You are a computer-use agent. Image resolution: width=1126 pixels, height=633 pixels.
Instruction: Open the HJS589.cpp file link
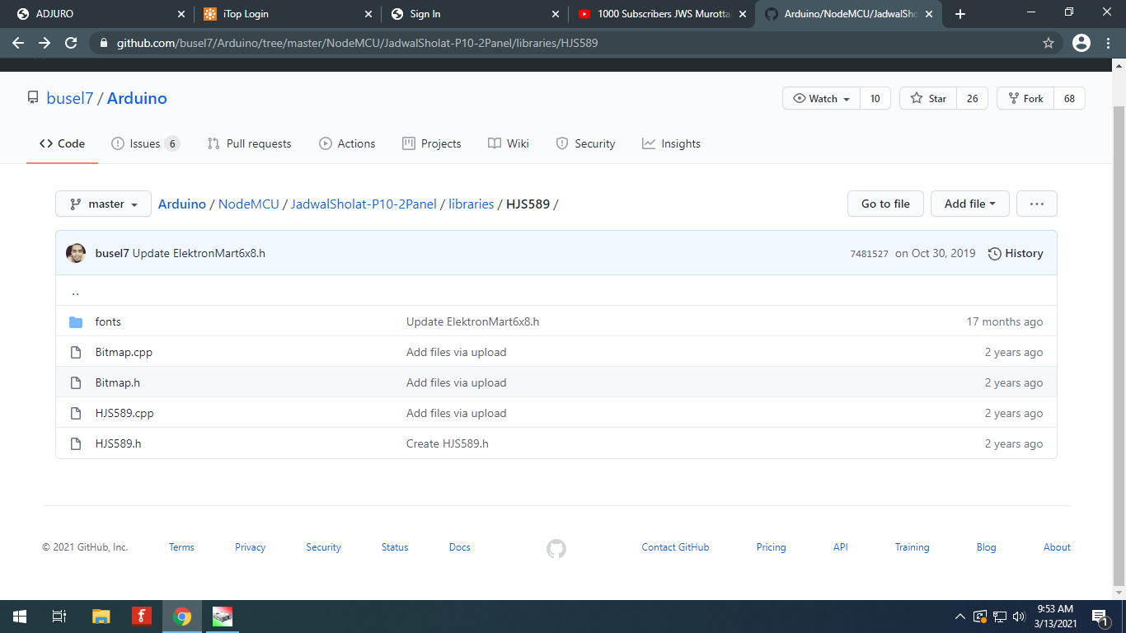tap(124, 413)
